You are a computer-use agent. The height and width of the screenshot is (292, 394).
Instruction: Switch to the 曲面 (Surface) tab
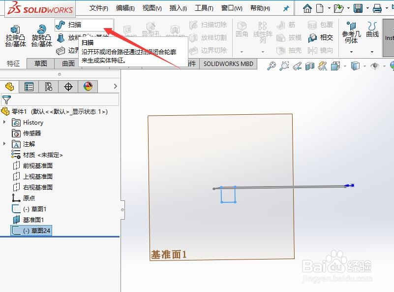[68, 64]
